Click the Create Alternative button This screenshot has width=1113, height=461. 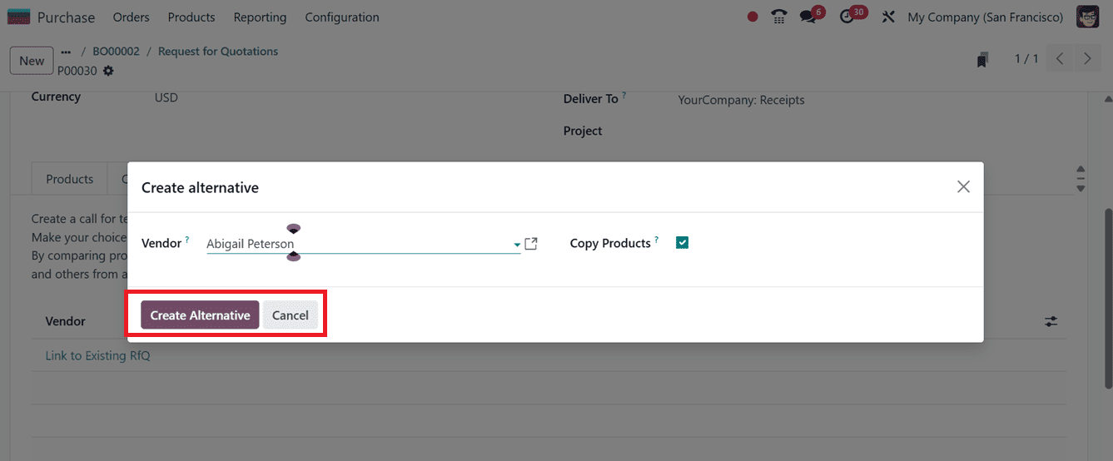pyautogui.click(x=200, y=315)
